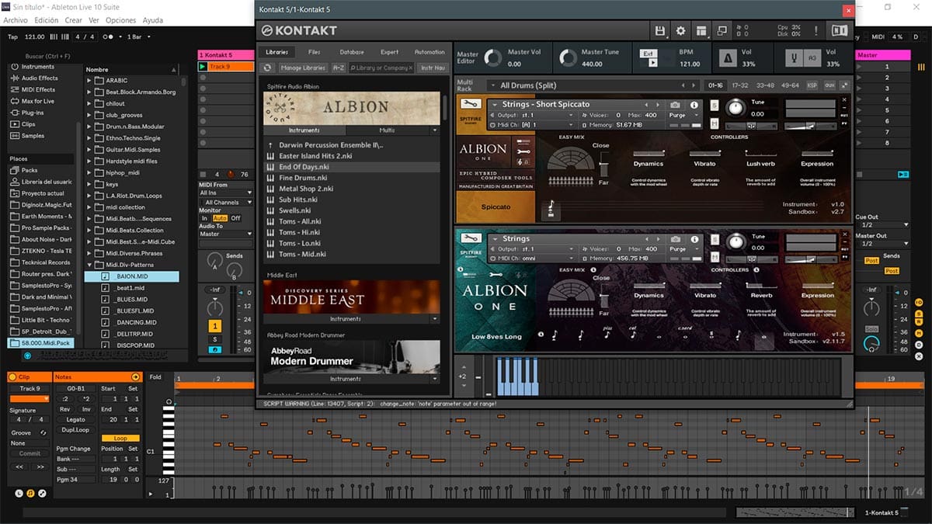Expand the ARABIC folder
The image size is (932, 524).
tap(89, 81)
